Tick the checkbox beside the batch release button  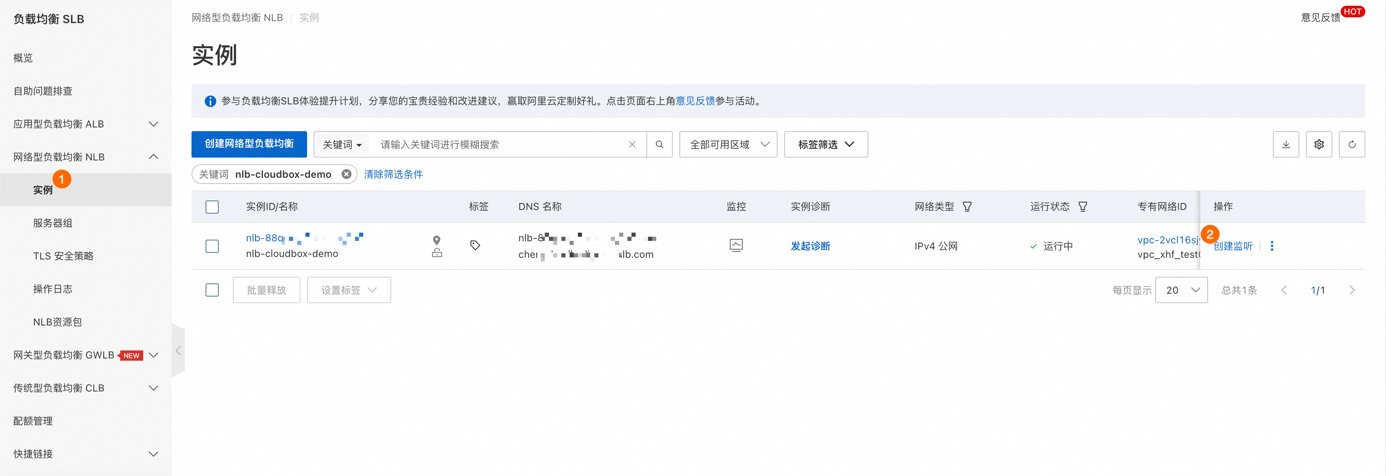tap(212, 290)
